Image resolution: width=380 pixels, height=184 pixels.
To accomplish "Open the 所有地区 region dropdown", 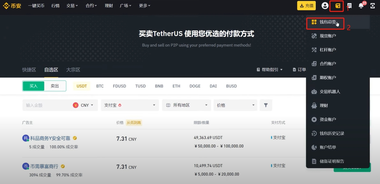I will 186,105.
